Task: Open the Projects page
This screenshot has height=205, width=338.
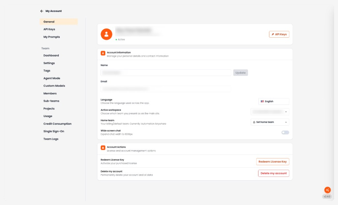Action: tap(49, 109)
